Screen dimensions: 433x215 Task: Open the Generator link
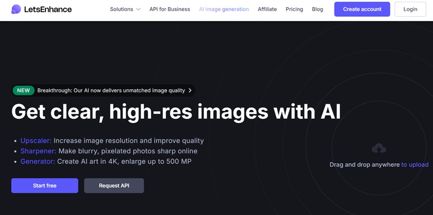tap(38, 161)
